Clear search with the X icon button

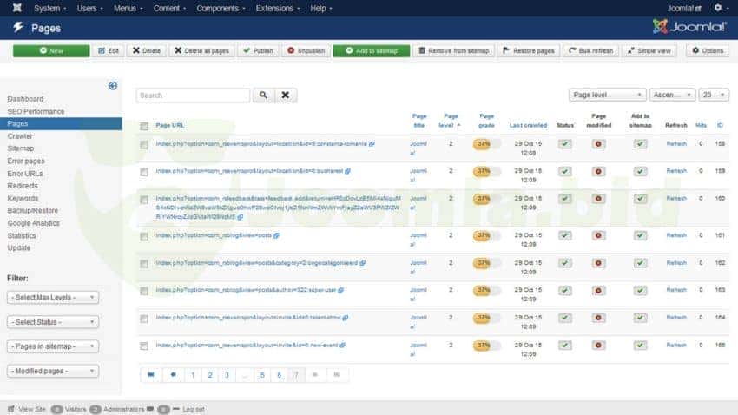tap(286, 96)
